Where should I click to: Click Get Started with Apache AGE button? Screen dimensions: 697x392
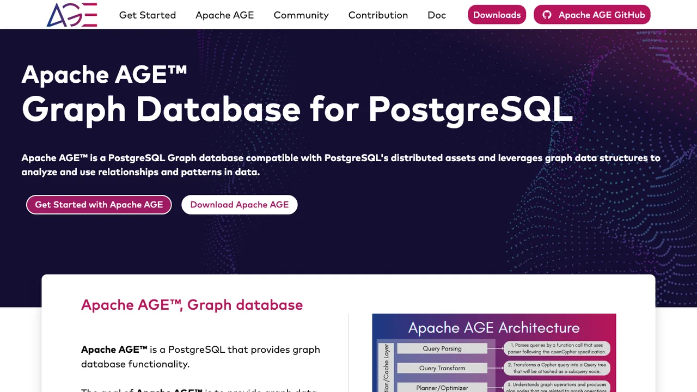[x=99, y=205]
